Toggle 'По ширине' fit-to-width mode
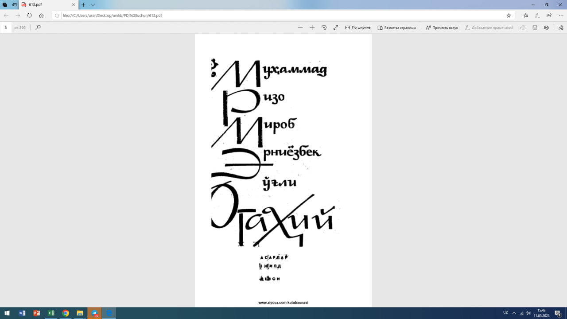This screenshot has width=567, height=319. [x=357, y=27]
